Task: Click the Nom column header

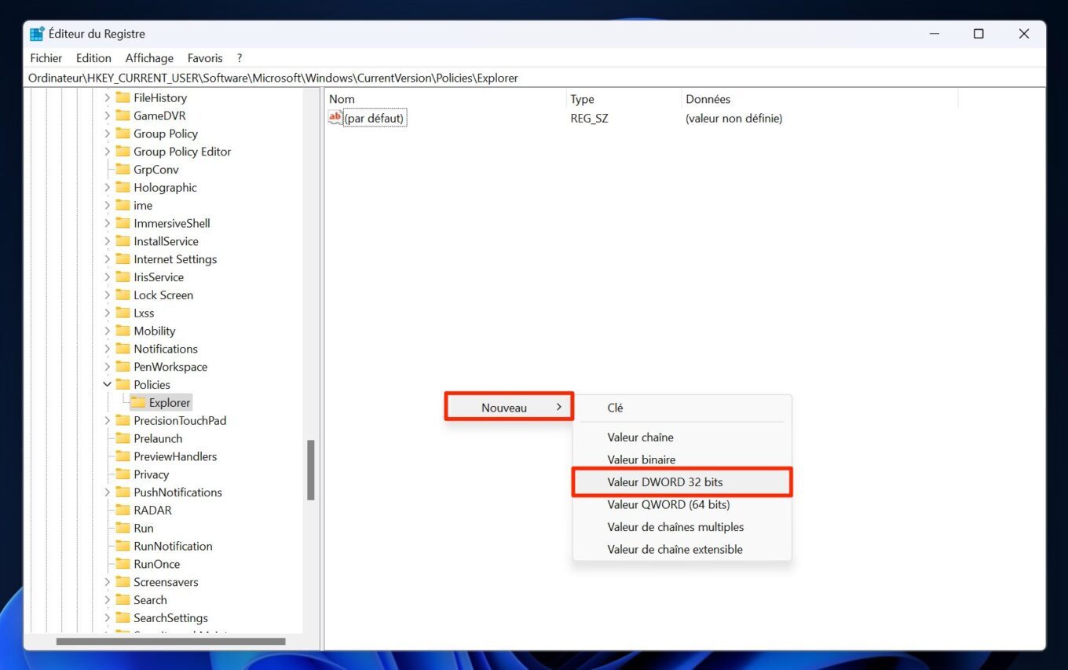Action: (444, 99)
